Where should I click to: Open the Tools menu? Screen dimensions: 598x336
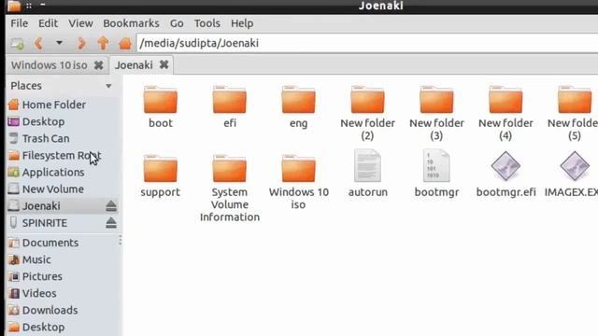pos(207,23)
